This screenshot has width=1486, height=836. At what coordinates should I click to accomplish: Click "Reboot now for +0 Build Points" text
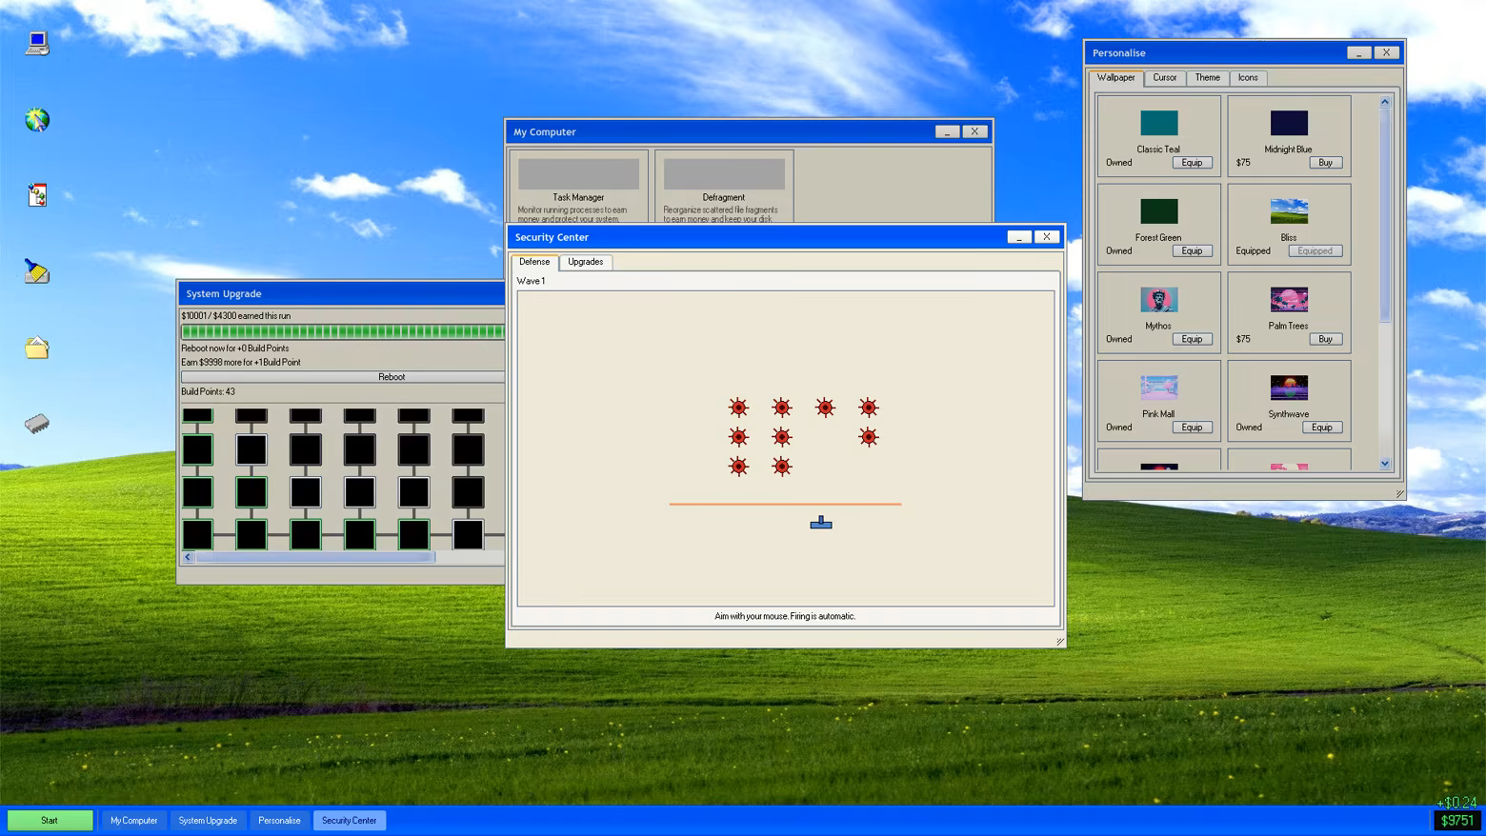tap(235, 348)
